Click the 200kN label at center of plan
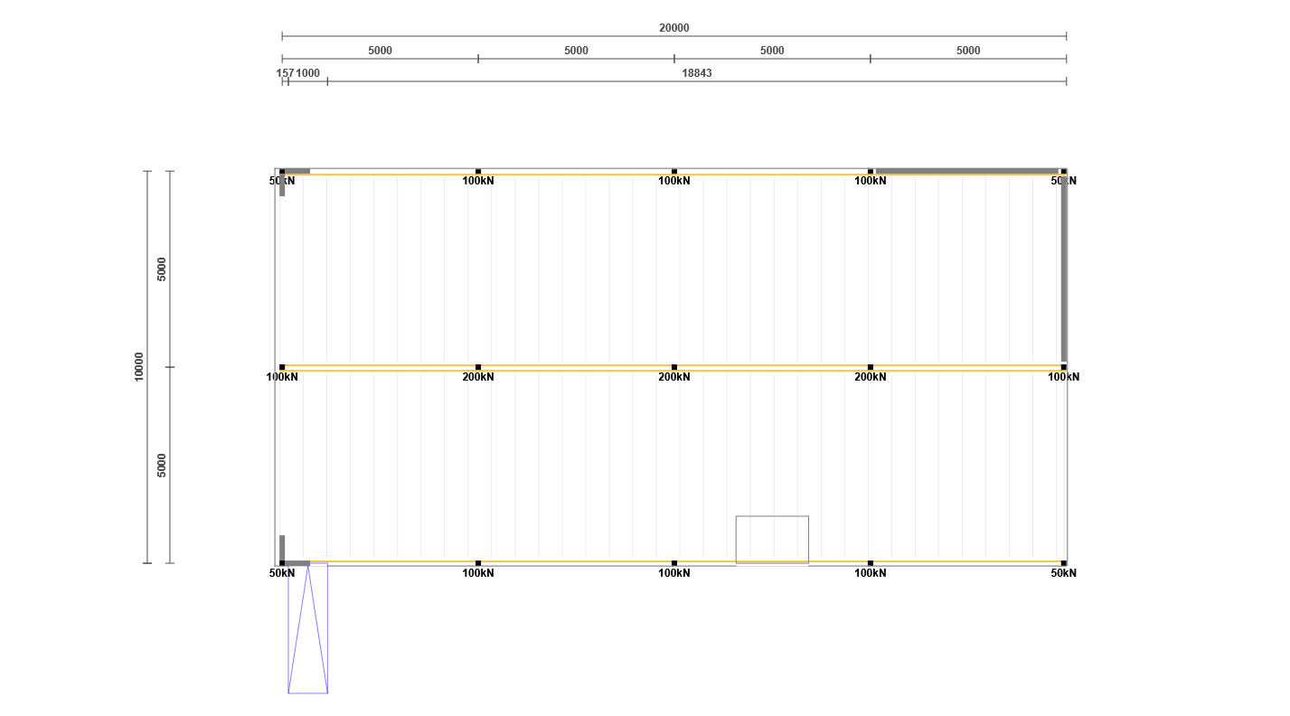This screenshot has width=1290, height=716. [x=673, y=377]
